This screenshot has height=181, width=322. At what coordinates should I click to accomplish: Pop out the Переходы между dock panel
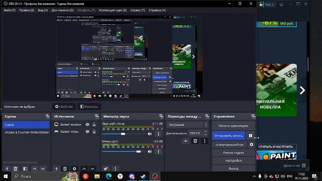207,117
